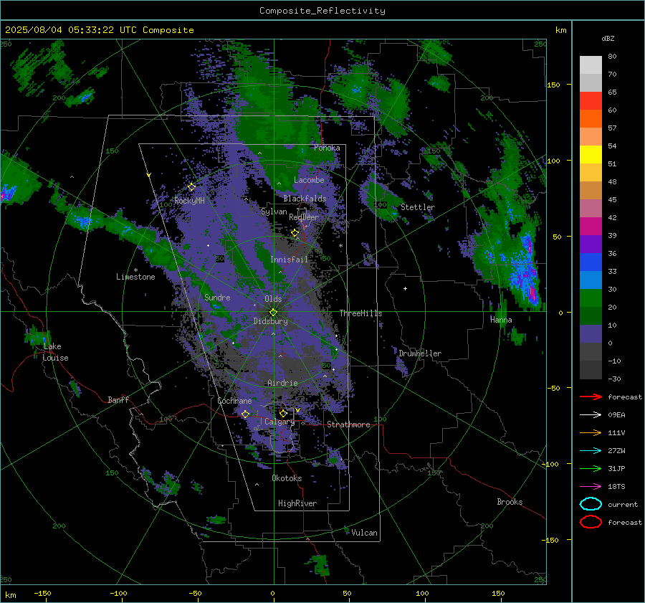The height and width of the screenshot is (603, 645).
Task: Click the green 31JP arrow in the legend
Action: (591, 468)
